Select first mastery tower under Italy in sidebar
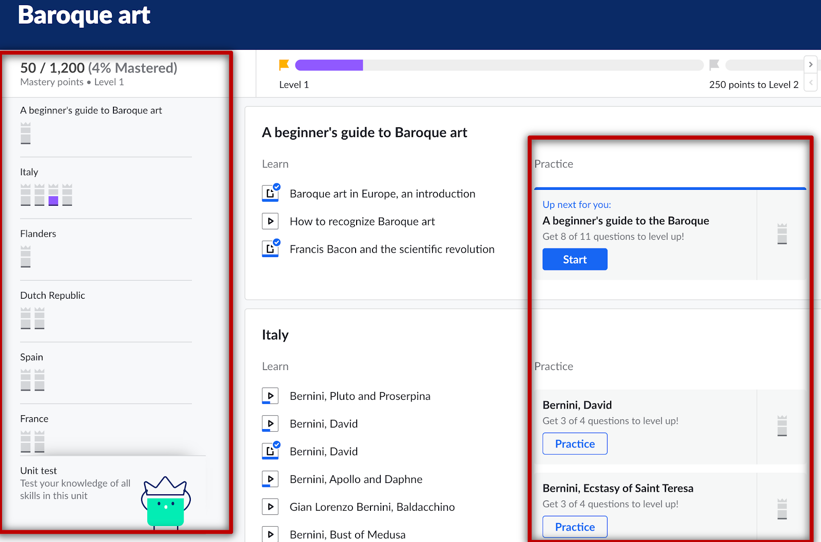This screenshot has width=821, height=542. (26, 195)
